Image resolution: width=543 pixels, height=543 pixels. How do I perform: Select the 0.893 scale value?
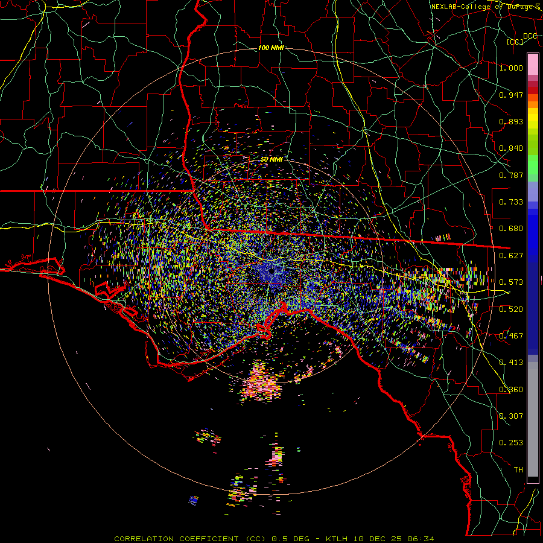tap(511, 121)
